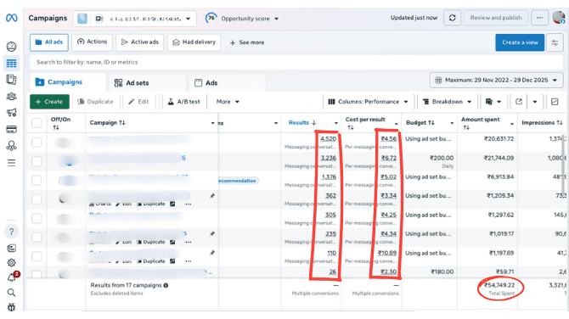This screenshot has width=569, height=319.
Task: Focus the search to filter field
Action: point(296,62)
